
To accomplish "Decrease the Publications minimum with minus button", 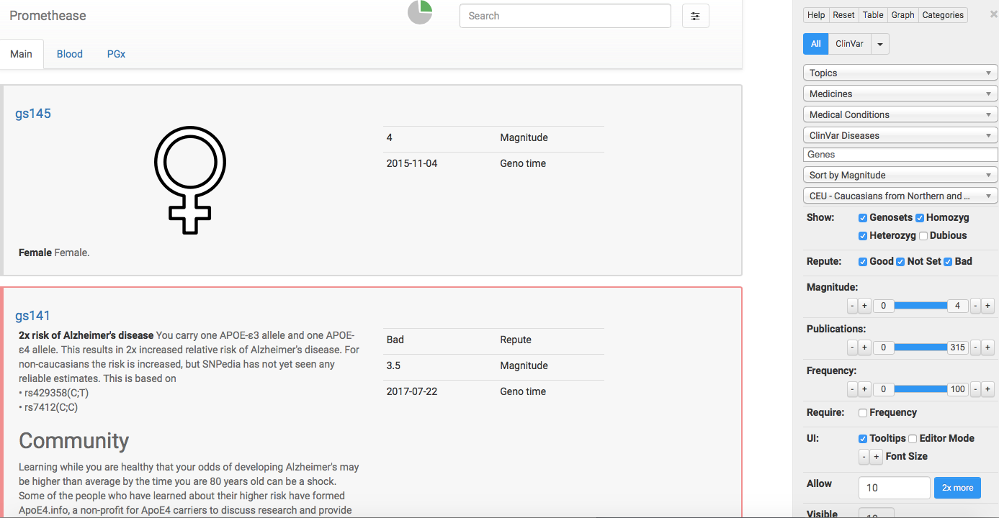I will 853,347.
